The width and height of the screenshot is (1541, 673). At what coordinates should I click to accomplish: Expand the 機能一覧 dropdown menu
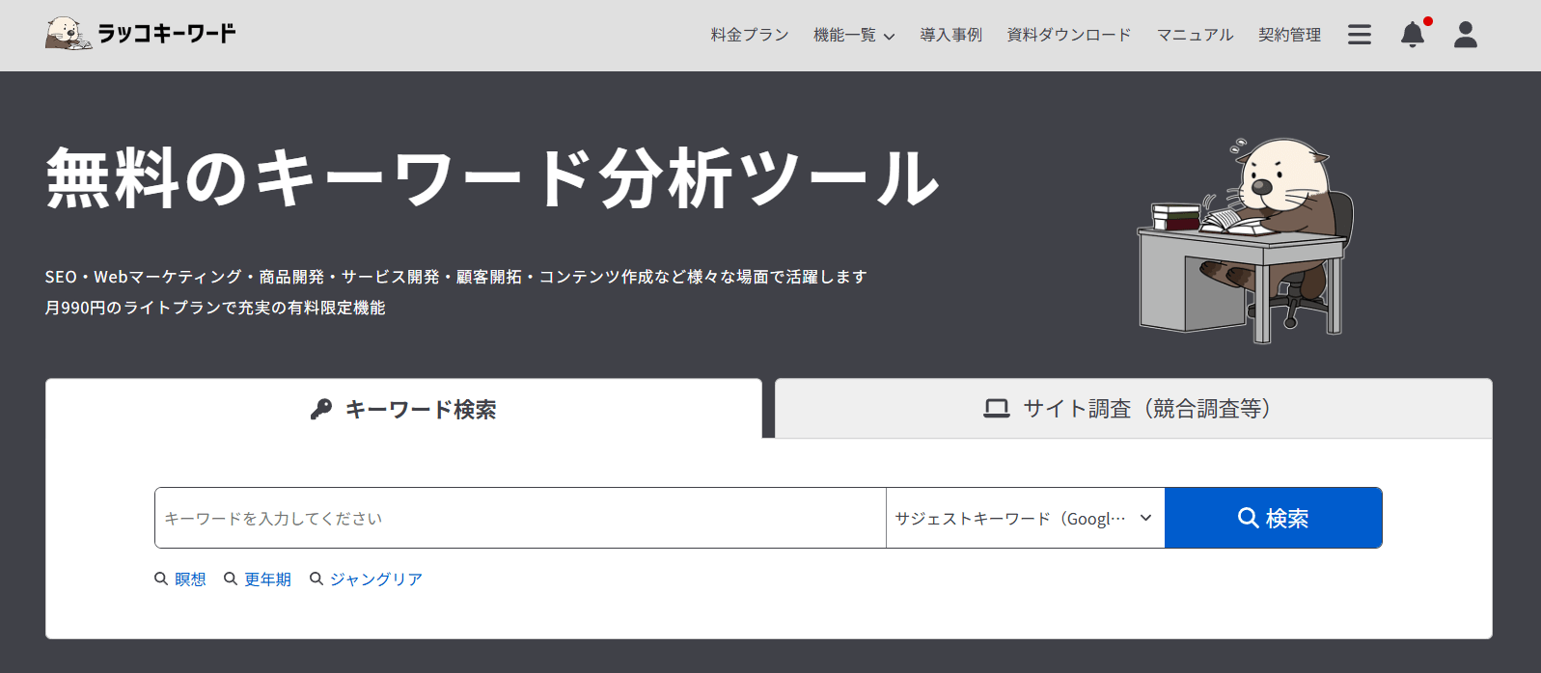coord(854,35)
